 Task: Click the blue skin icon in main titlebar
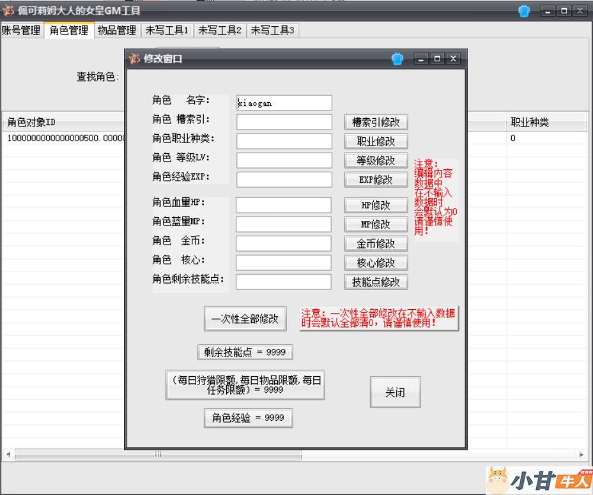coord(524,11)
